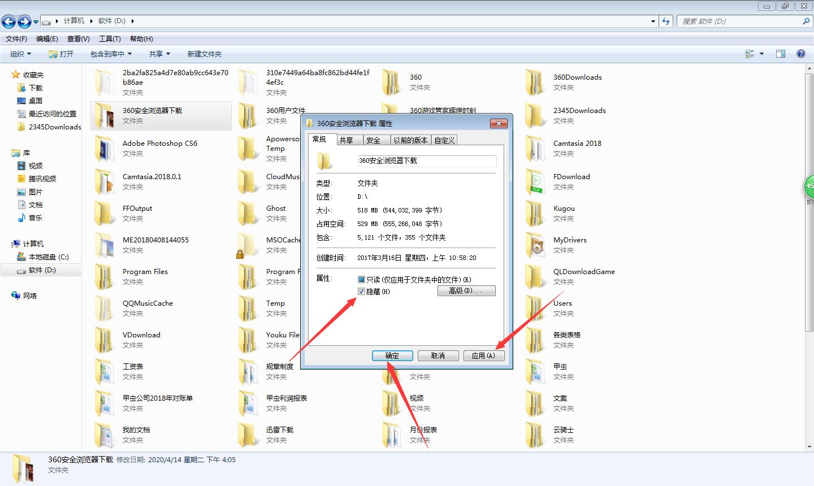
Task: Click the search magnifier icon
Action: click(806, 21)
